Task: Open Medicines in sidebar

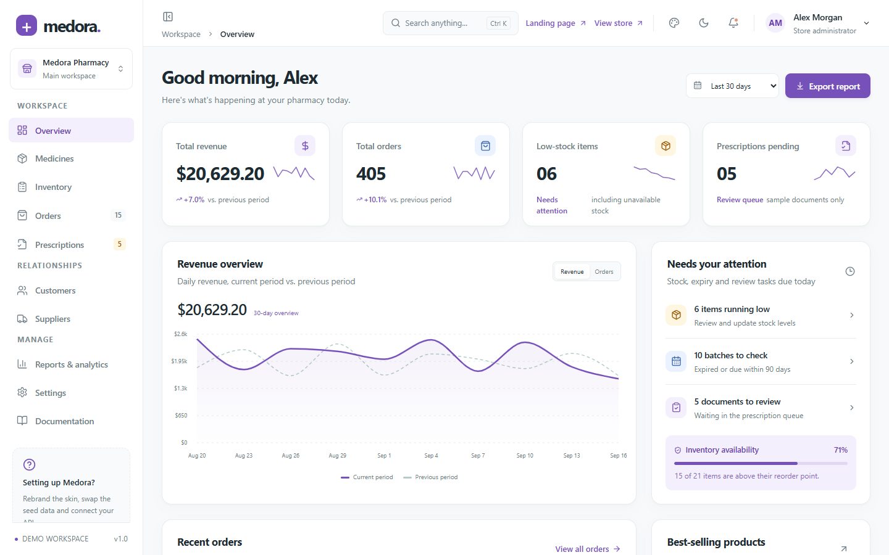Action: (x=71, y=158)
